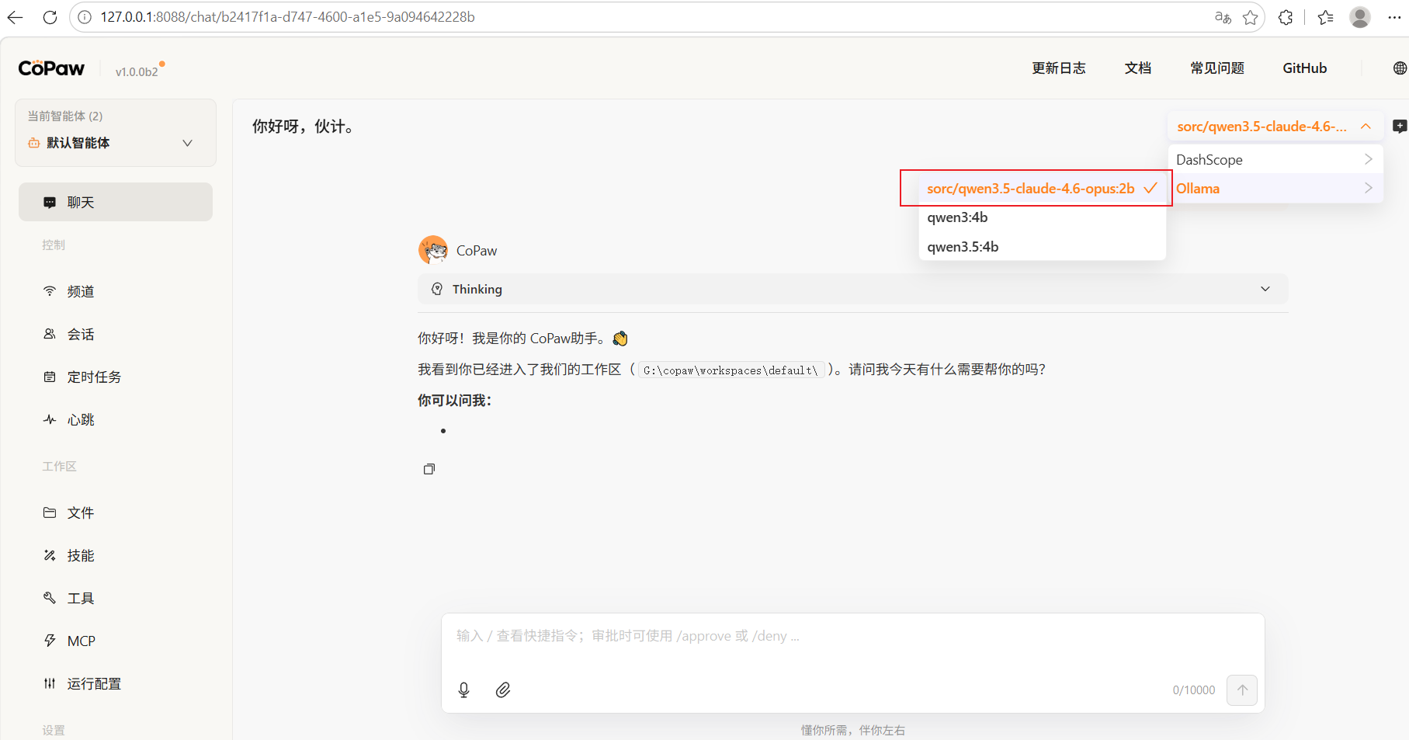Open 文档 documentation link
Screen dimensions: 1409x740
1138,68
